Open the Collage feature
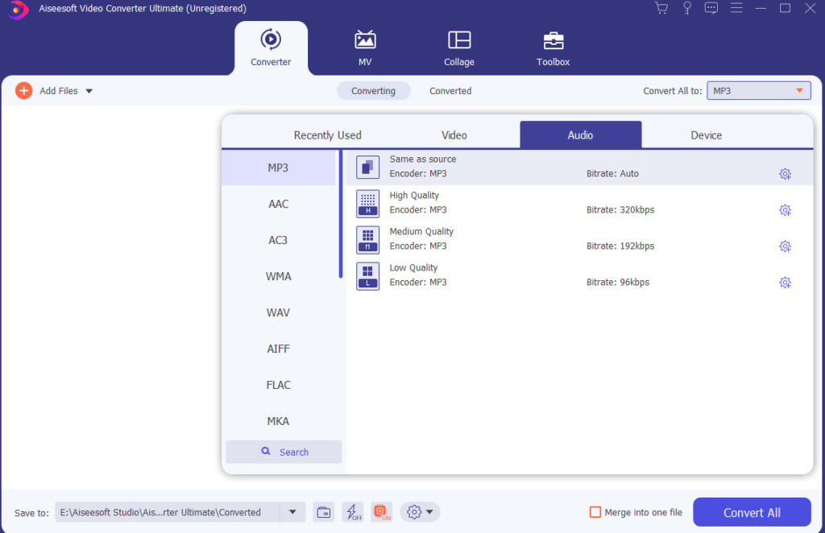 pyautogui.click(x=458, y=46)
